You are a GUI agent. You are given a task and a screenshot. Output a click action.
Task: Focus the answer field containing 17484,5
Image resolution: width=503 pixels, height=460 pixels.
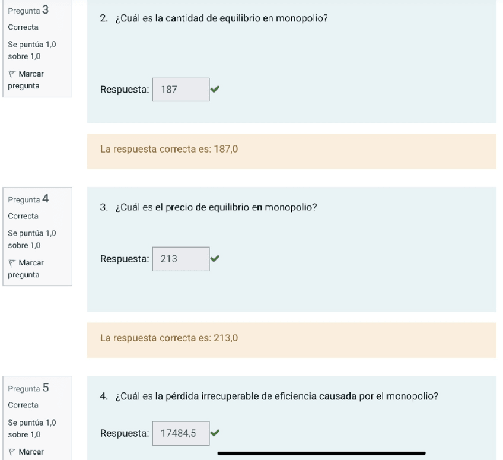180,434
